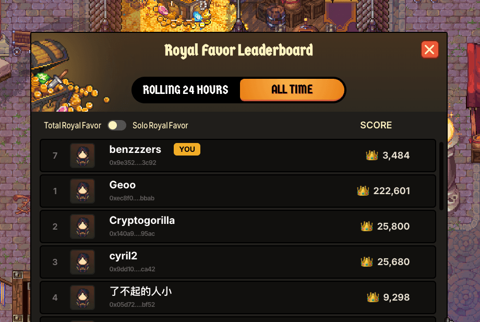Screen dimensions: 480x322
Task: Click the rank 4 player avatar
Action: pos(82,297)
